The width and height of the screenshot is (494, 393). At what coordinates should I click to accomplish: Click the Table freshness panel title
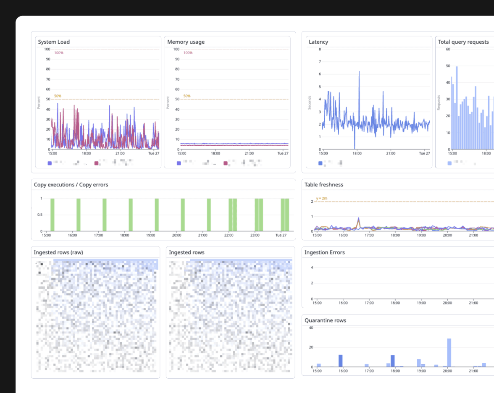[324, 185]
